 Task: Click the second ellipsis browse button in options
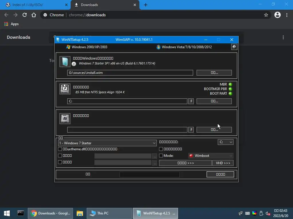(155, 163)
